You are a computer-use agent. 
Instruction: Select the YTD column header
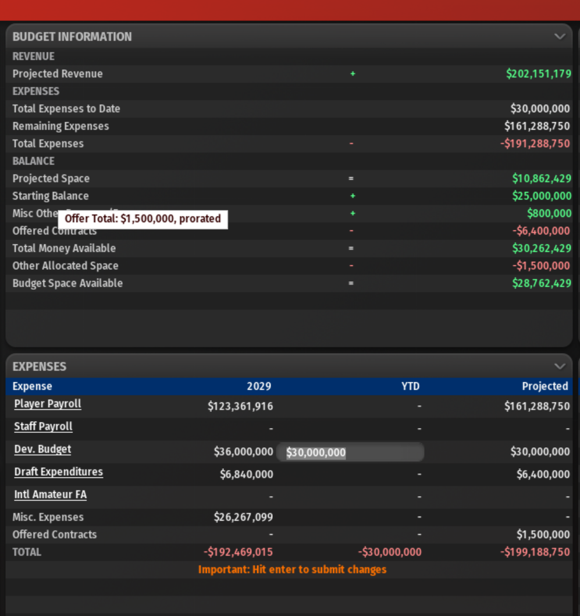[x=410, y=386]
